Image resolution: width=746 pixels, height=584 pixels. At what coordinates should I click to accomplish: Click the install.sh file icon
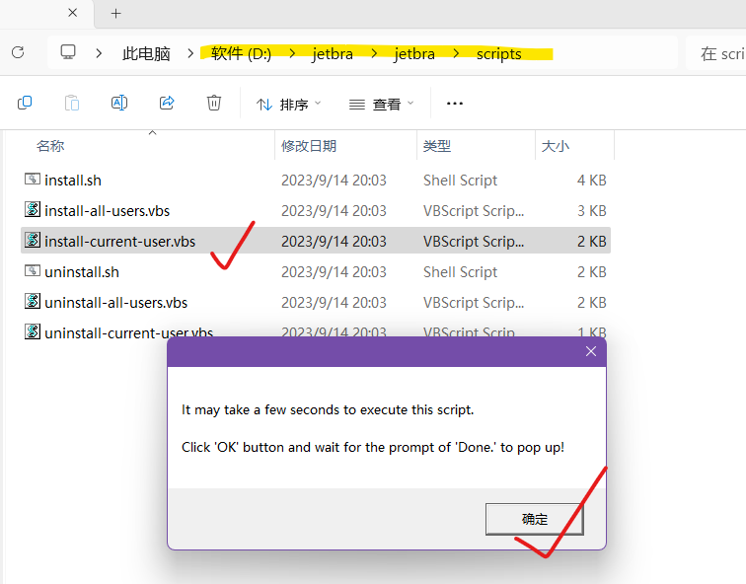33,180
